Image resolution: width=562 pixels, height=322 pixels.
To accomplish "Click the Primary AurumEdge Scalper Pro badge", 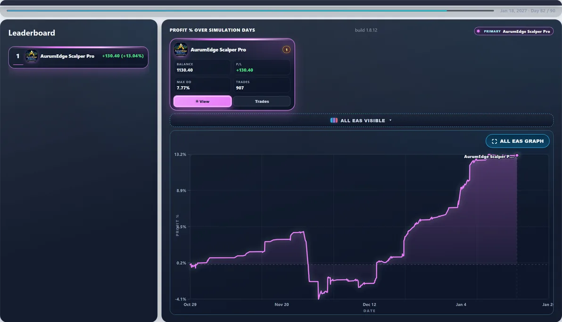I will tap(513, 31).
